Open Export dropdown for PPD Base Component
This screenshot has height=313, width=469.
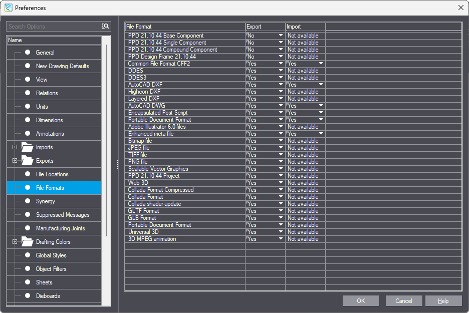coord(281,36)
